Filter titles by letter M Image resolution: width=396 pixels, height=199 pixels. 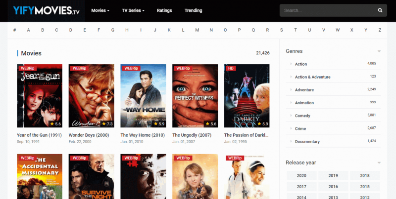tap(197, 30)
